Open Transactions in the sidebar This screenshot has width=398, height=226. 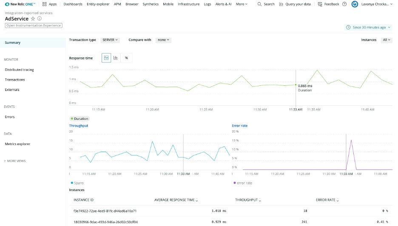tap(15, 79)
